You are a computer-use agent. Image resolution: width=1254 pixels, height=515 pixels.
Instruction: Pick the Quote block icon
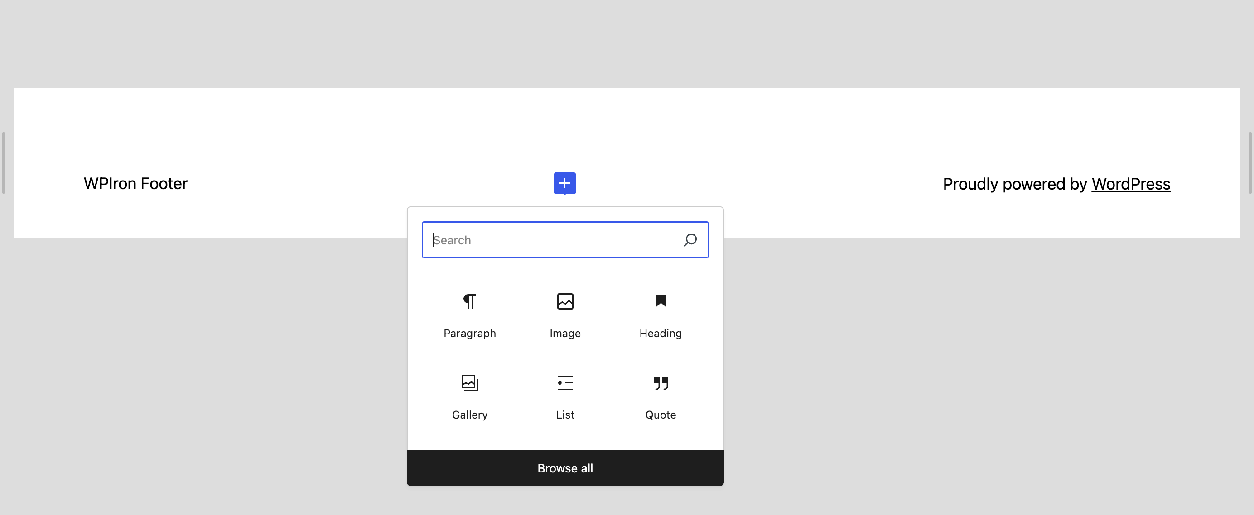point(660,383)
